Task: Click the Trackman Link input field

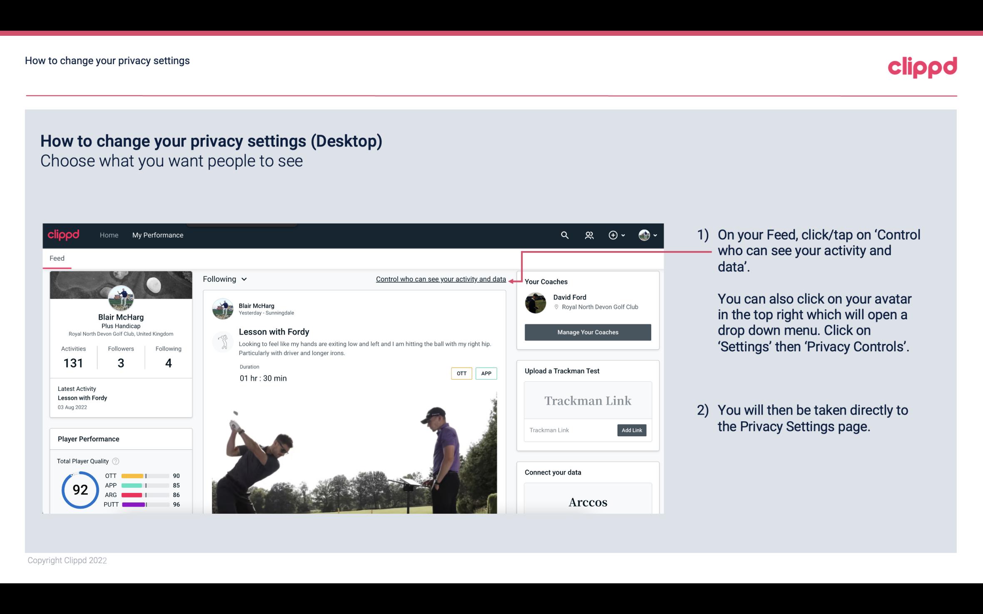Action: (571, 429)
